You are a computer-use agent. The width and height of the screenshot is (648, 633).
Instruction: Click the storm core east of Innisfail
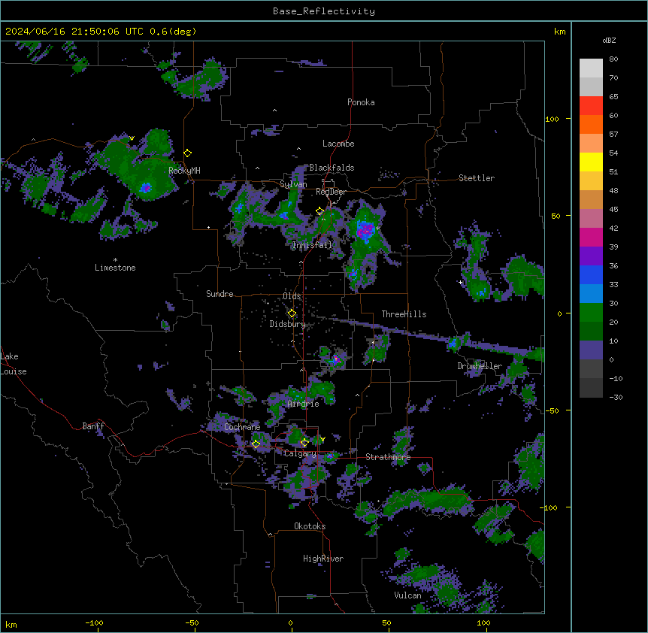[365, 231]
